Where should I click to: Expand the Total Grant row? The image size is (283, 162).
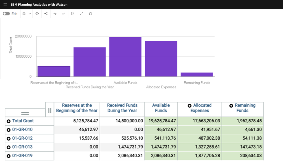(9, 121)
